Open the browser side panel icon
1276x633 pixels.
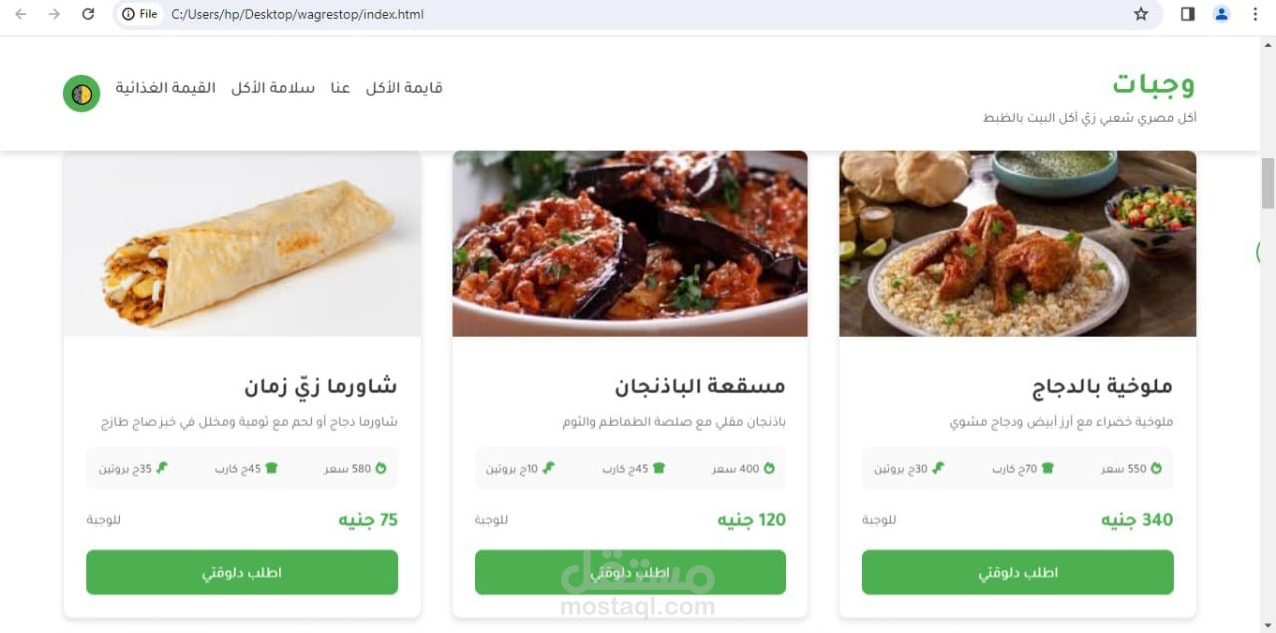(x=1187, y=14)
